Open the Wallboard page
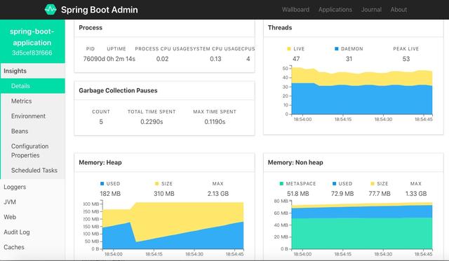Viewport: 449px width, 261px height. click(x=295, y=9)
